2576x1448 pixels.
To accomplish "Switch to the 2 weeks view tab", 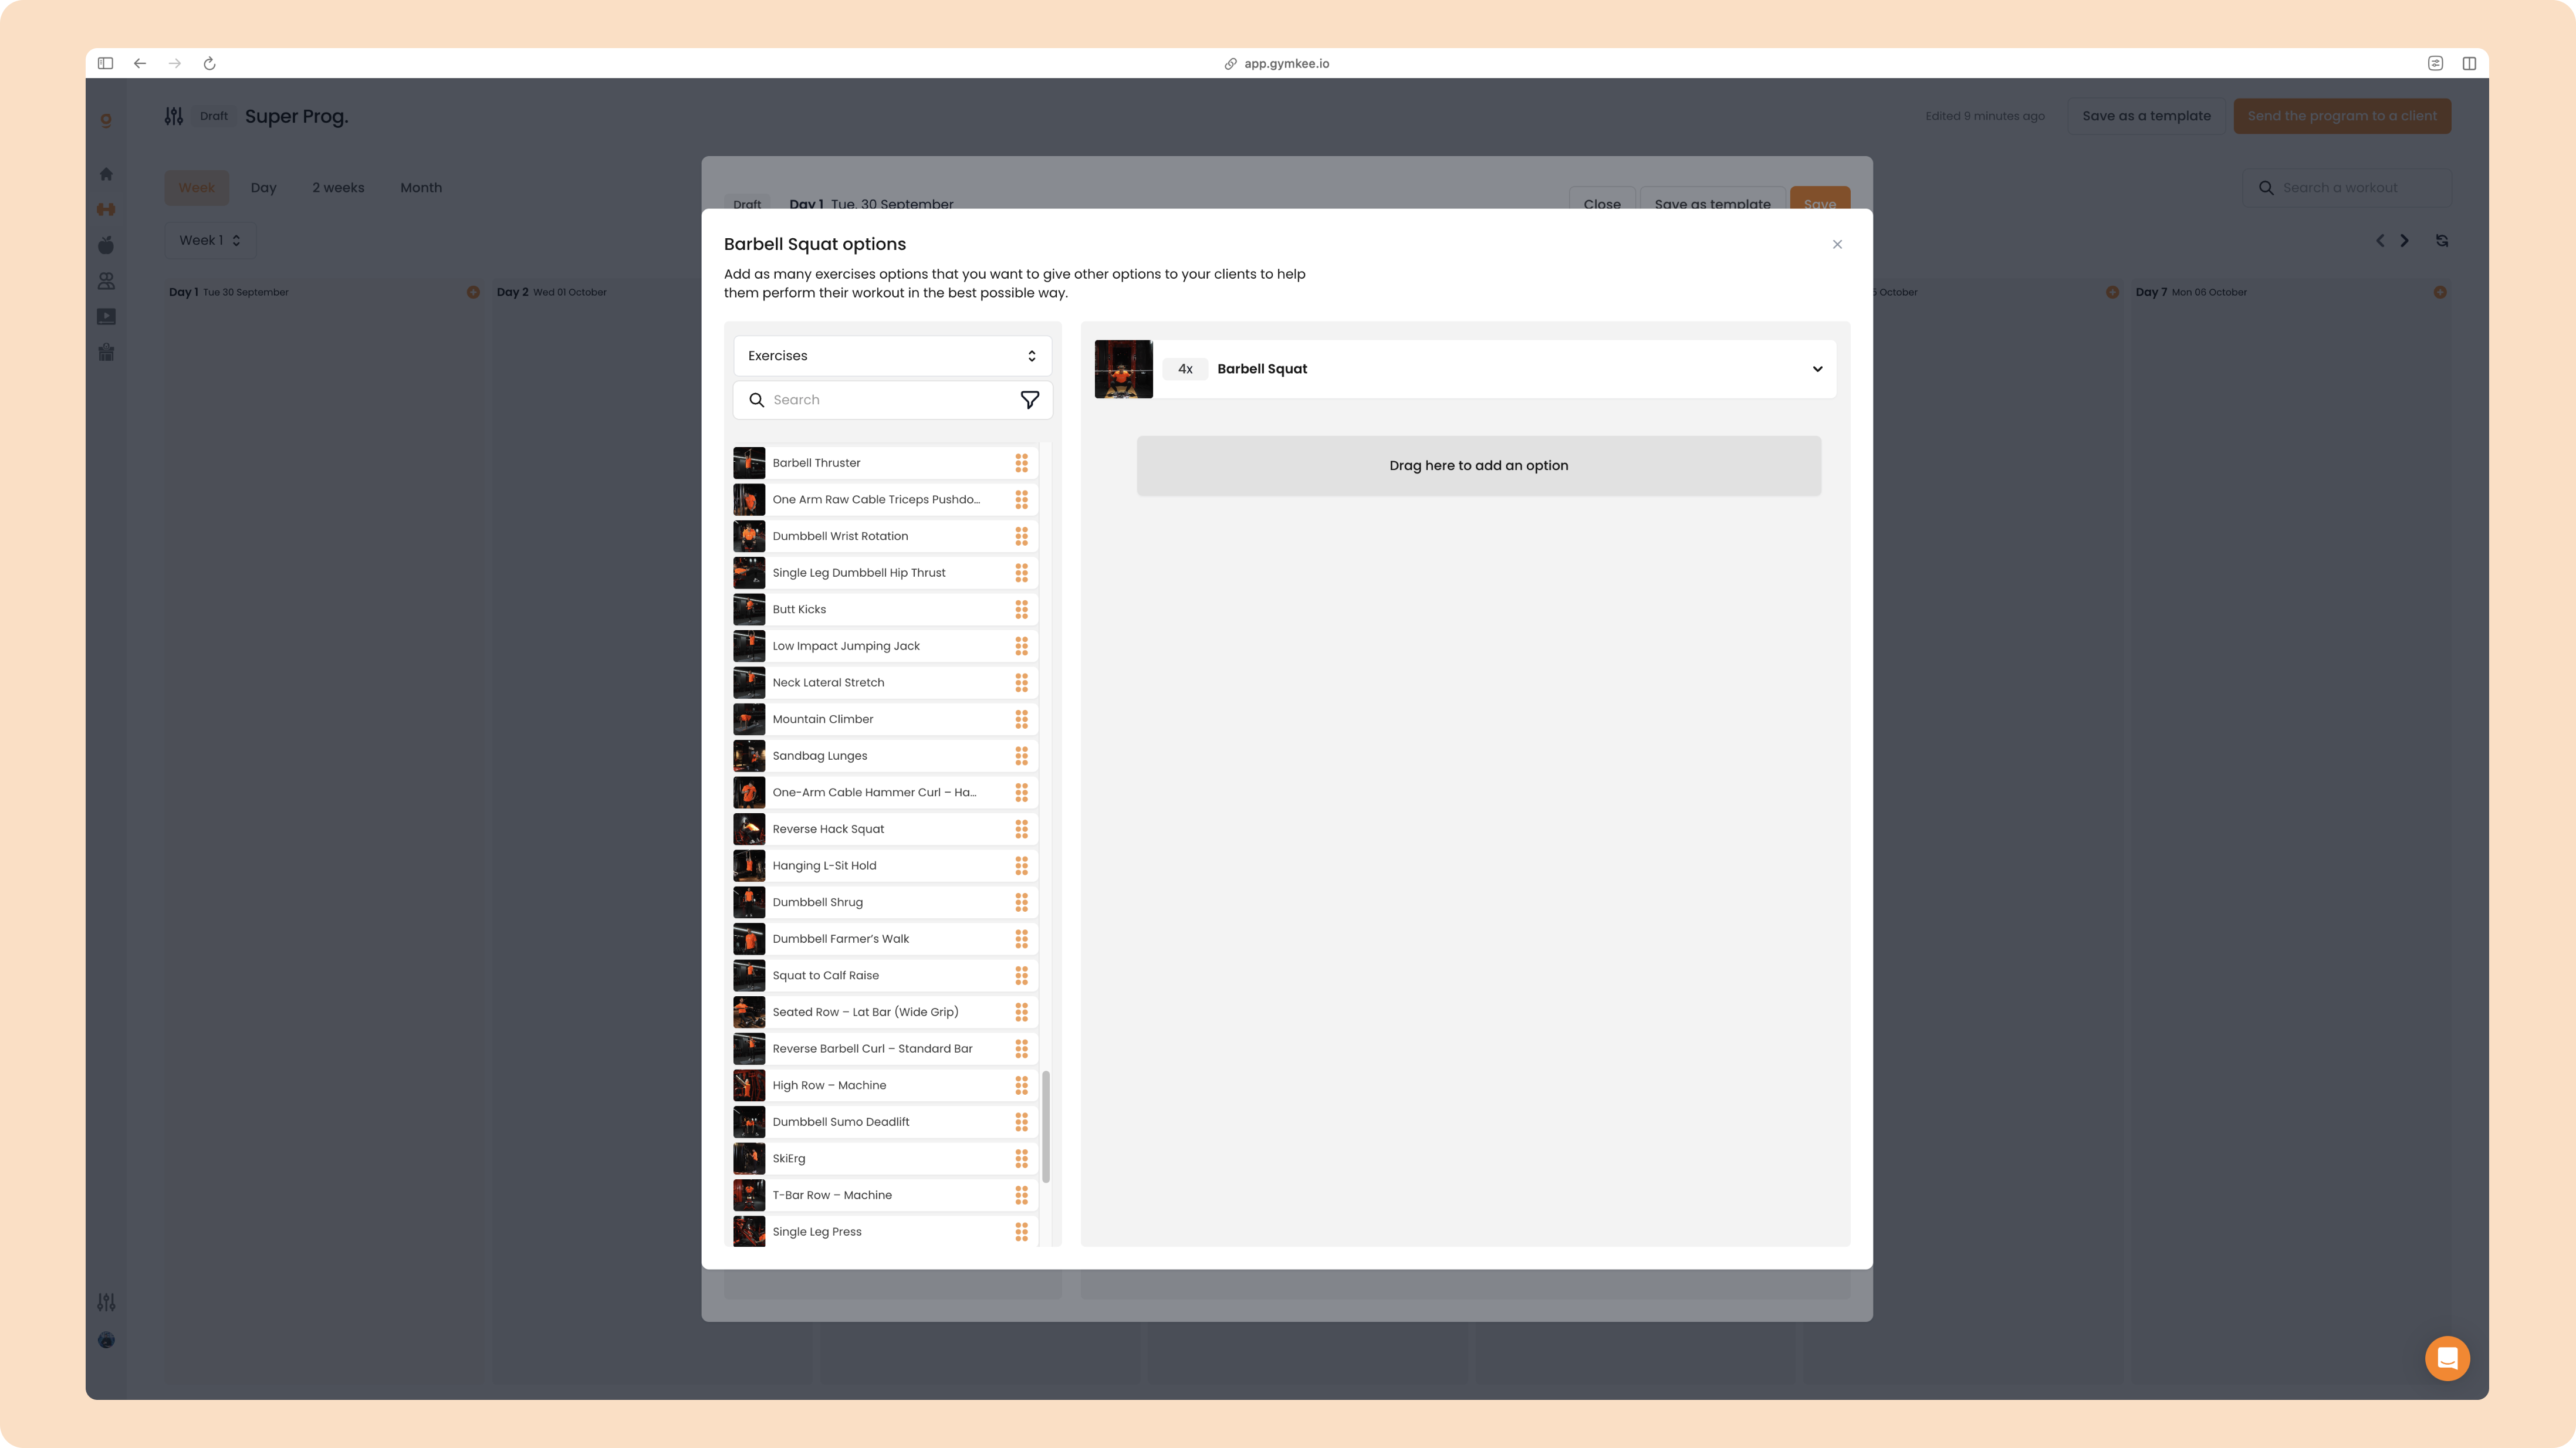I will (x=338, y=188).
